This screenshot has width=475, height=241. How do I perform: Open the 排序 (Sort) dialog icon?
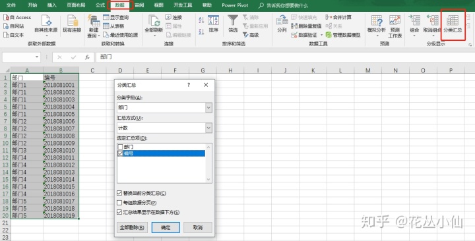click(213, 20)
